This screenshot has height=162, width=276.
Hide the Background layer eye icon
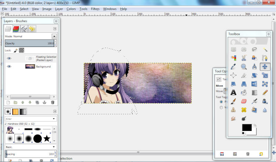click(9, 66)
